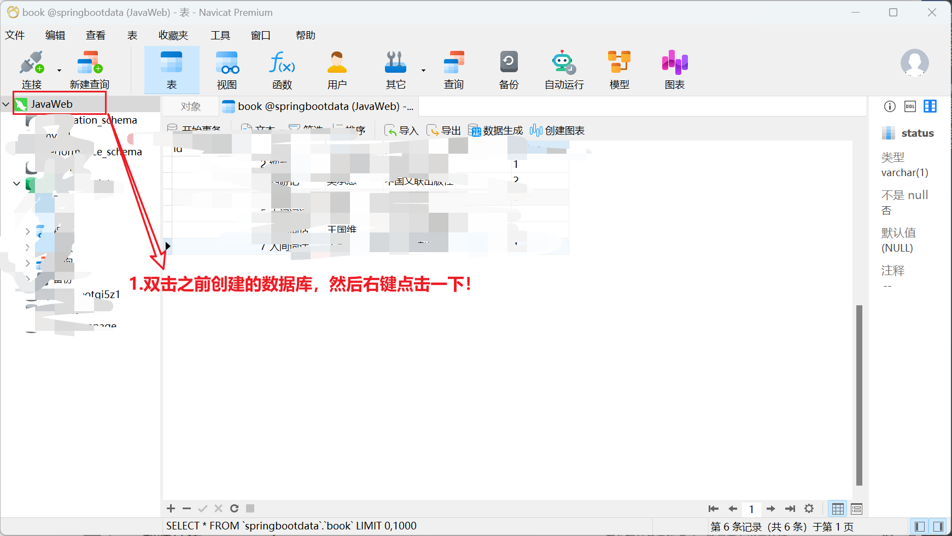Collapse the JavaWeb connection node
This screenshot has height=536, width=952.
coord(6,104)
